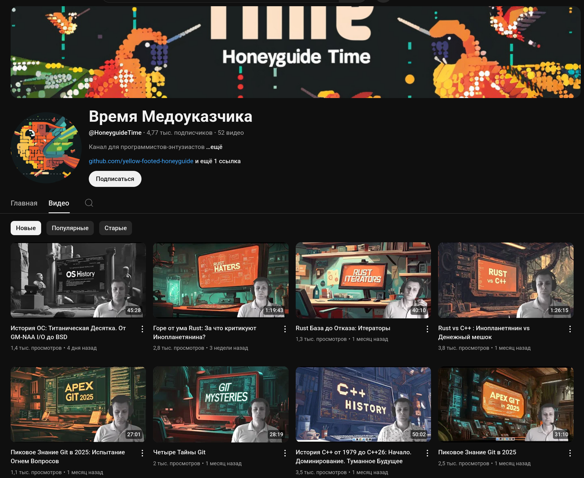Image resolution: width=584 pixels, height=478 pixels.
Task: Open the Git Mysteries video thumbnail
Action: click(x=221, y=404)
